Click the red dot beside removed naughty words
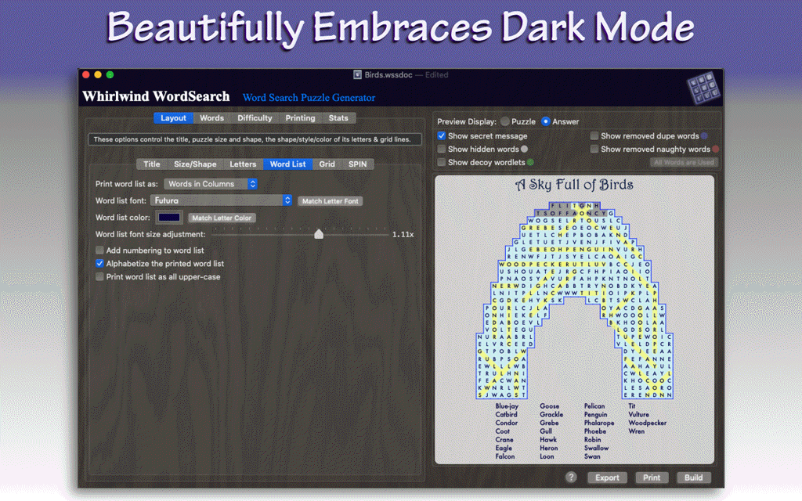 (715, 150)
